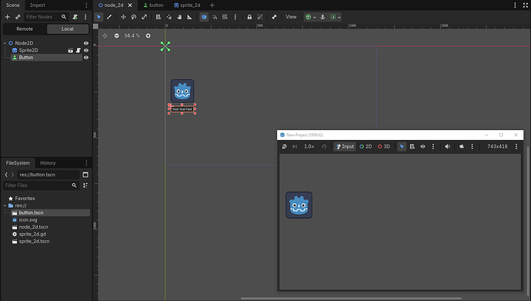The image size is (531, 301).
Task: Click the lock selected node icon
Action: (x=249, y=17)
